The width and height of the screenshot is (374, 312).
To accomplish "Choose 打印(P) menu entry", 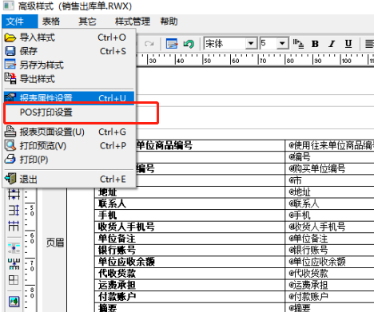I will 69,160.
